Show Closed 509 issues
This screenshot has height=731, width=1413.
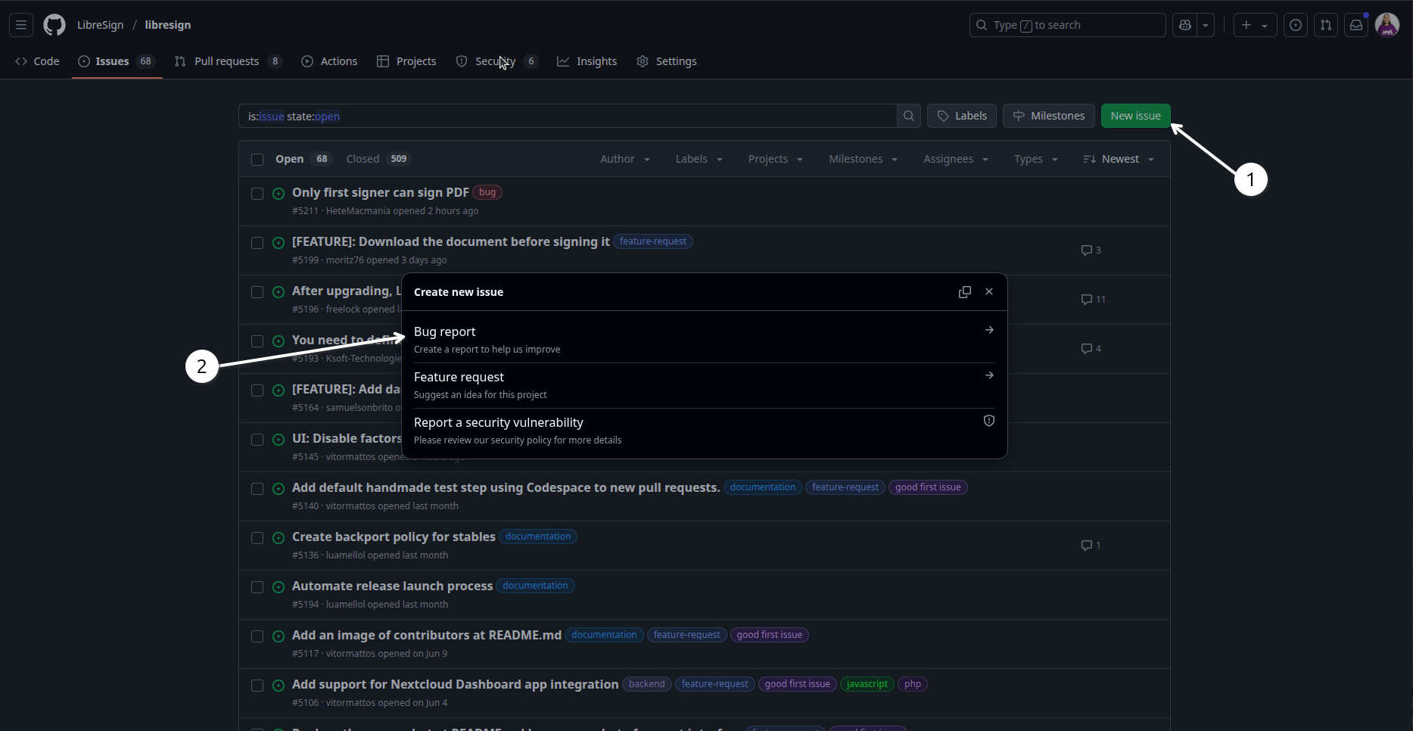378,159
